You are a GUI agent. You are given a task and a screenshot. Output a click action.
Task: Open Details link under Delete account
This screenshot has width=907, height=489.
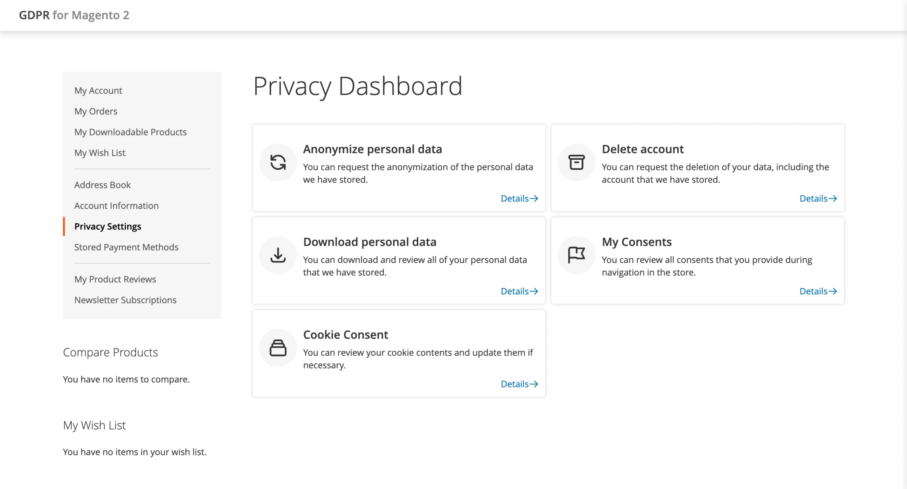pyautogui.click(x=818, y=198)
